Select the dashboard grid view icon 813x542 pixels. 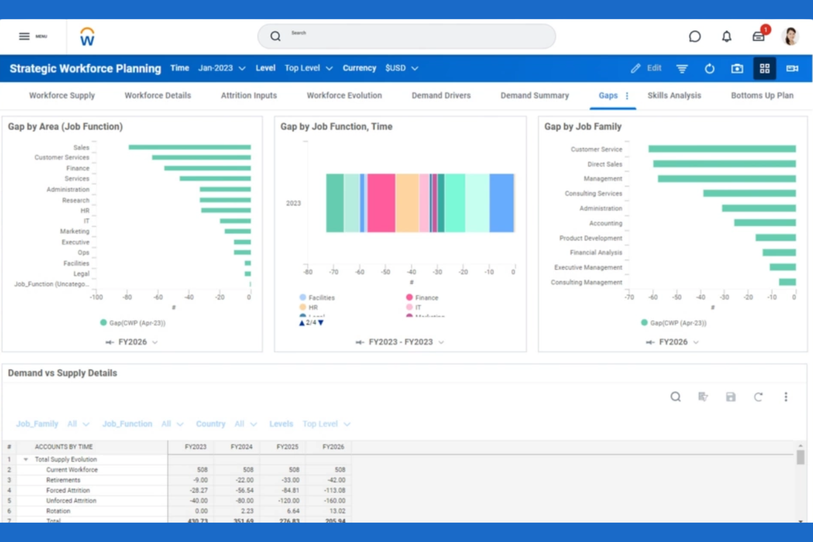(764, 69)
